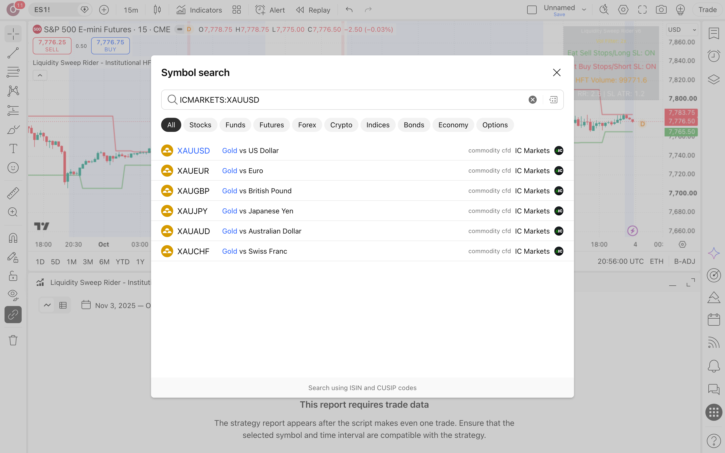Viewport: 725px width, 453px height.
Task: Open the spread builder icon in the search field
Action: [x=553, y=100]
